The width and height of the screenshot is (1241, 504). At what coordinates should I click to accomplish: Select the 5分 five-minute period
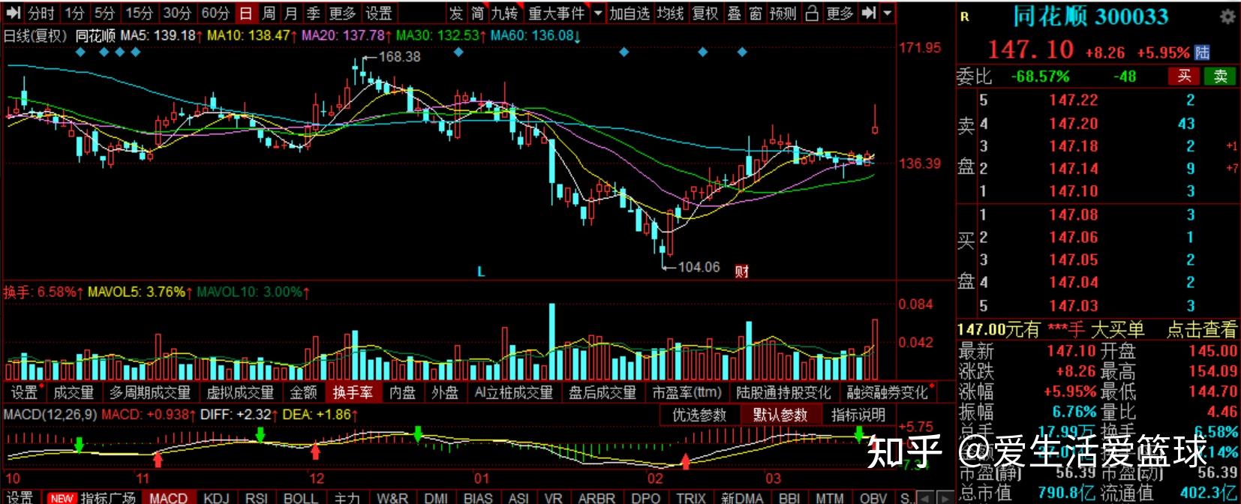point(104,13)
